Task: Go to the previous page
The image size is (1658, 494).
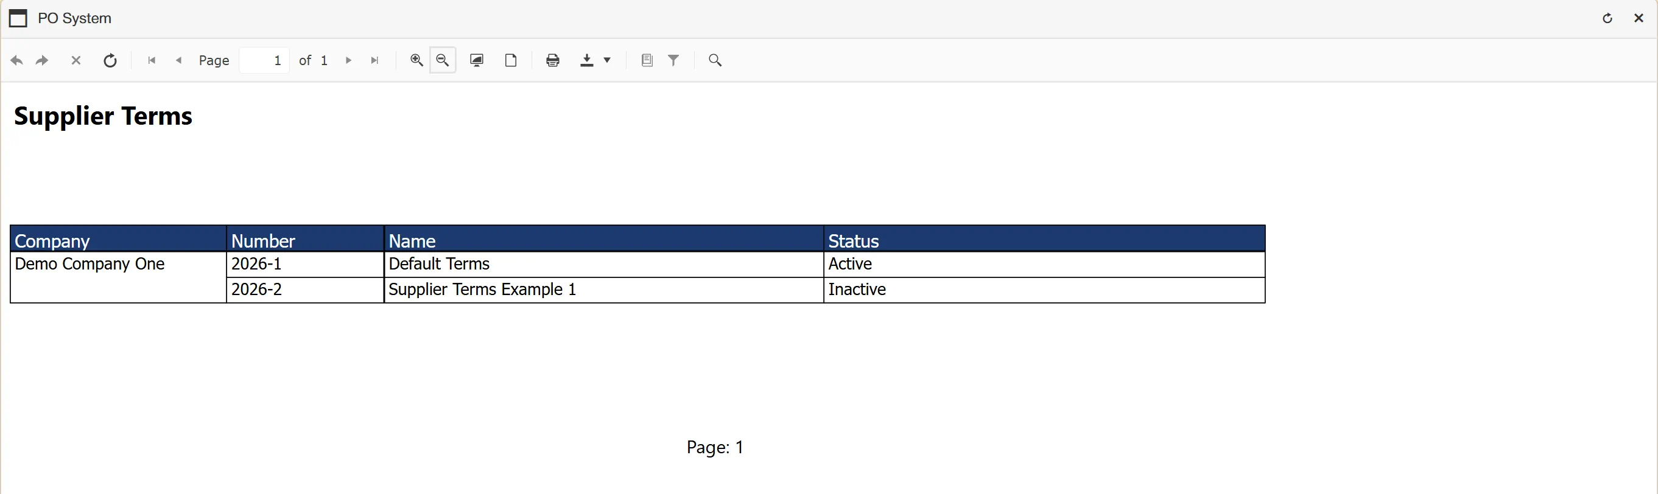Action: [179, 60]
